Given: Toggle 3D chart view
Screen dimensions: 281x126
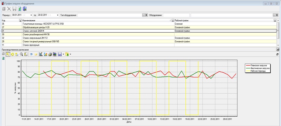Looking at the screenshot, I should pos(31,54).
